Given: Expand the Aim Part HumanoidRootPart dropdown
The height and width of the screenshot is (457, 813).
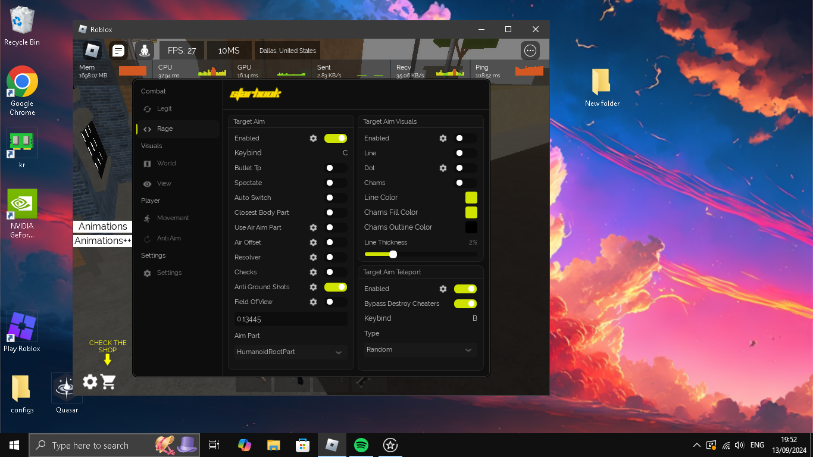Looking at the screenshot, I should click(290, 352).
